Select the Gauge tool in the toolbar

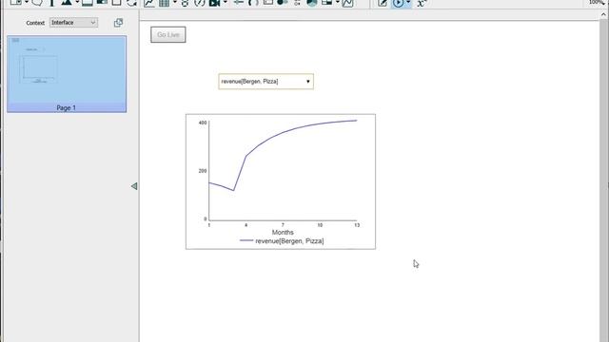(x=199, y=3)
